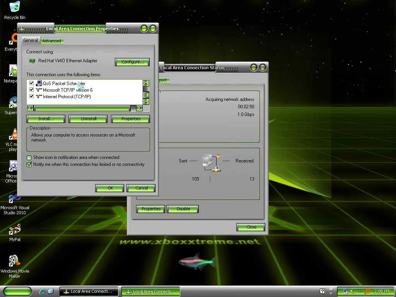Toggle Notify me when limited connectivity checkbox
The image size is (396, 297).
pyautogui.click(x=29, y=164)
